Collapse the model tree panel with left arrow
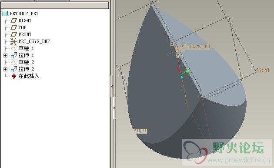The width and height of the screenshot is (274, 168). coord(112,86)
